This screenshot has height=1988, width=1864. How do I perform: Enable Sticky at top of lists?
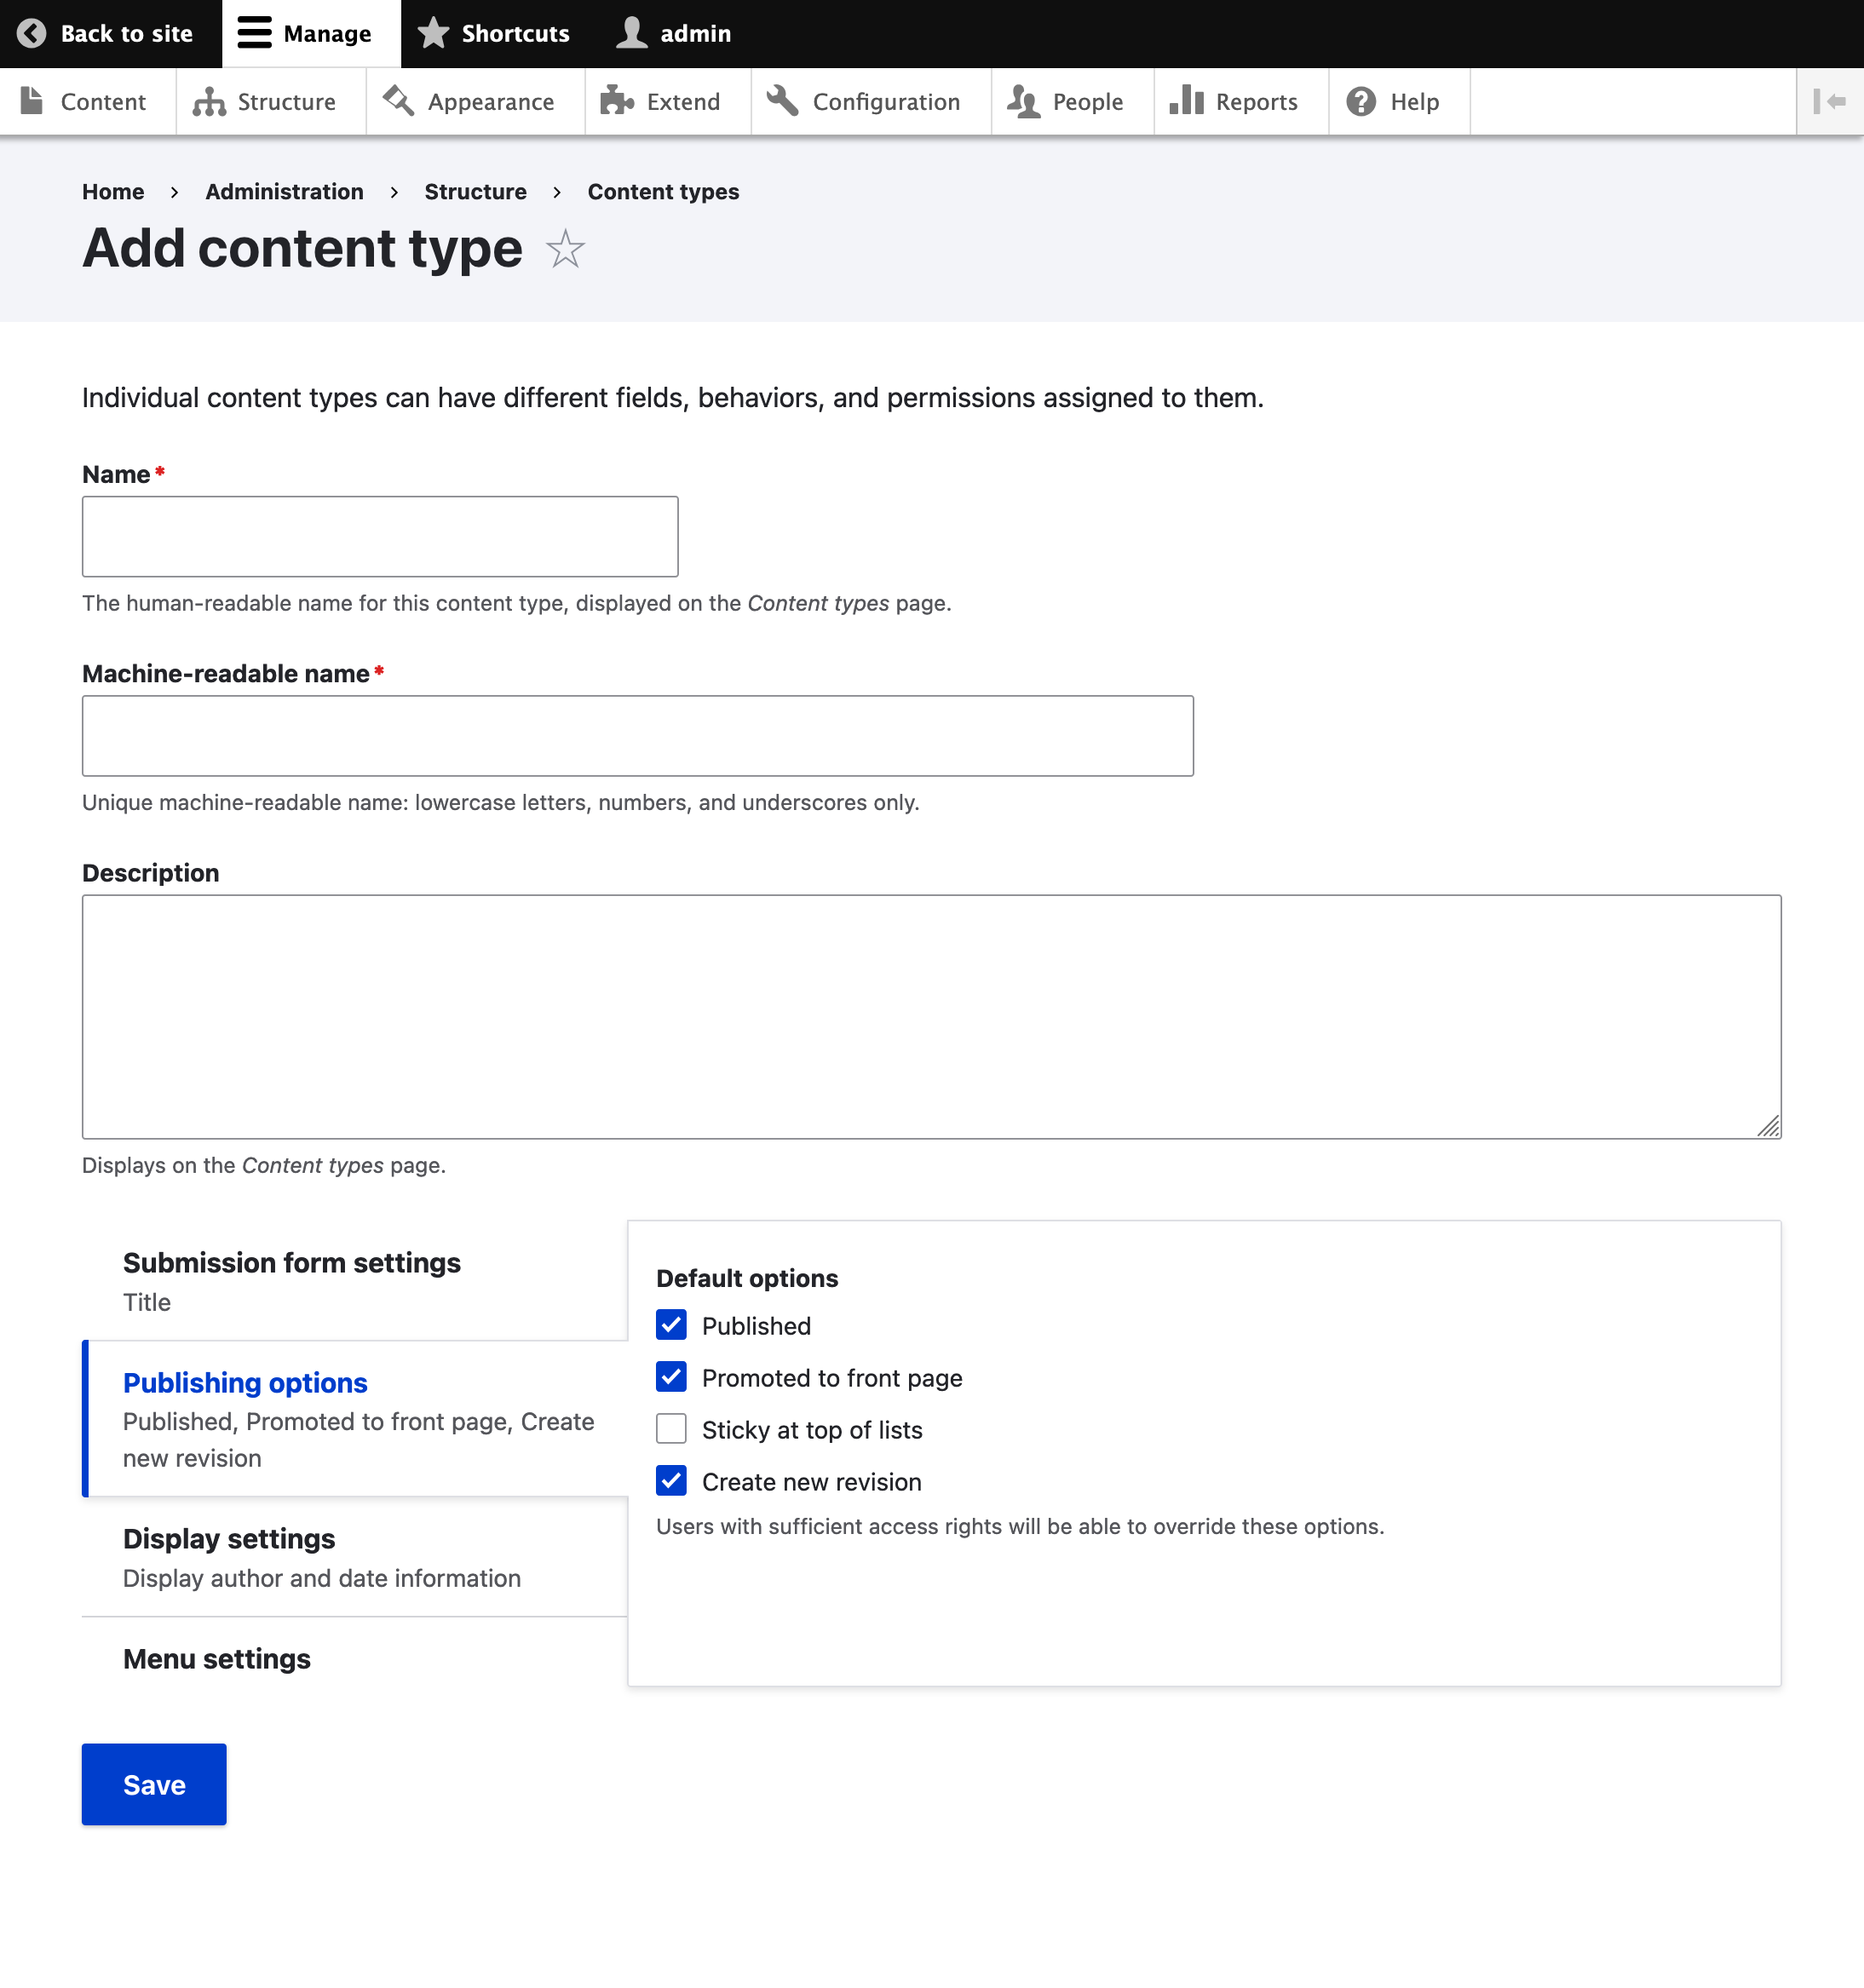coord(671,1429)
